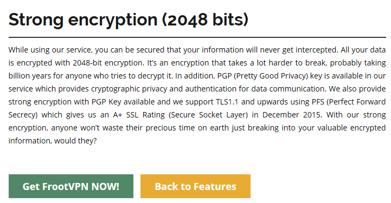Go back via Back to Features button
The width and height of the screenshot is (391, 203).
point(195,186)
